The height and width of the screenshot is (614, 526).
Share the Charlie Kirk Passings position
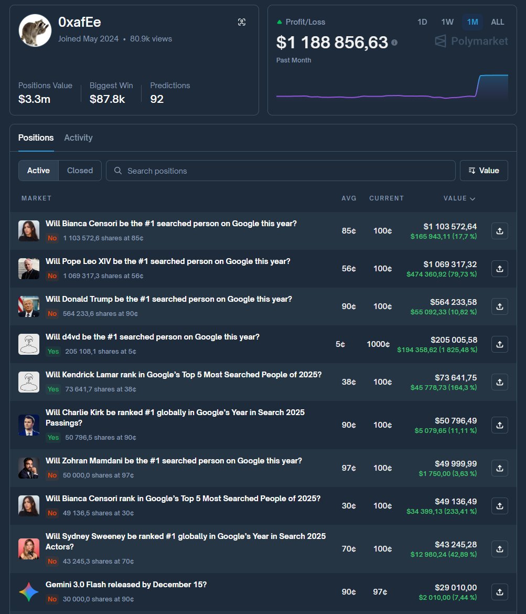click(500, 425)
